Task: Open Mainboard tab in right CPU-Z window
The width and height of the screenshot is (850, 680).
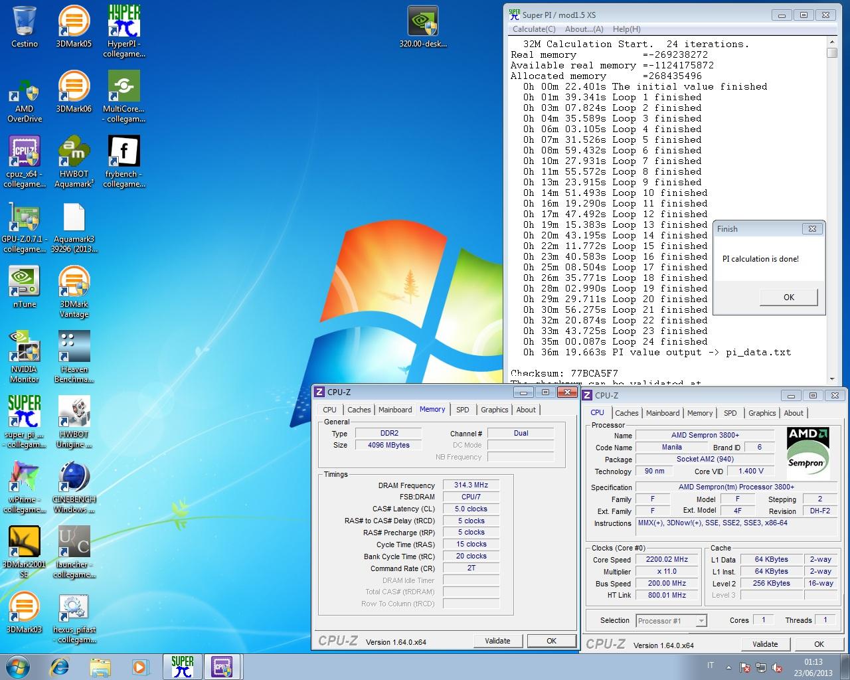Action: (x=663, y=413)
